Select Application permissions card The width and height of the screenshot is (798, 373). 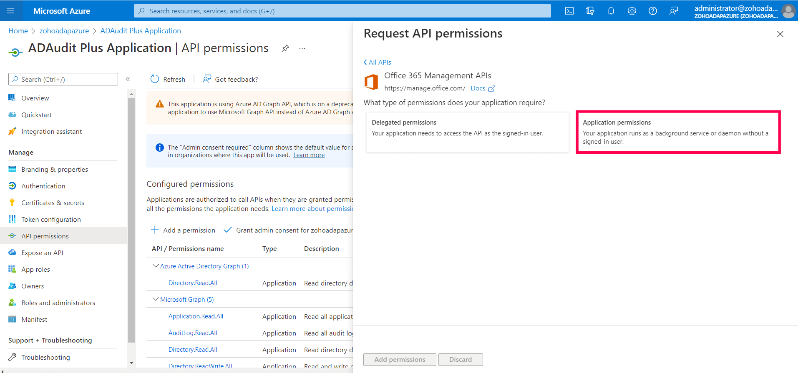pyautogui.click(x=678, y=132)
